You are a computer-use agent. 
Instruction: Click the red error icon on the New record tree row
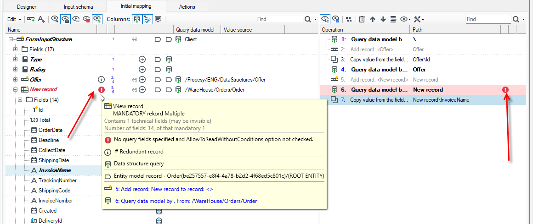click(x=101, y=90)
